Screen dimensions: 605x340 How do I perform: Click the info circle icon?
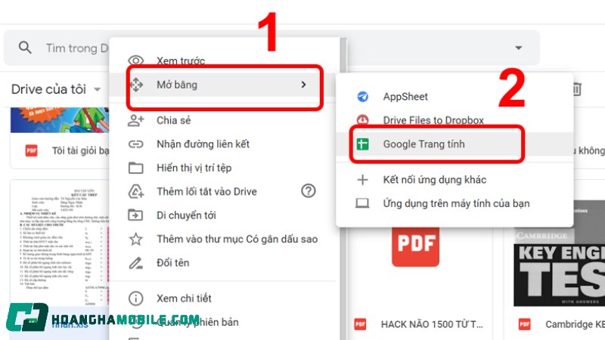click(136, 298)
